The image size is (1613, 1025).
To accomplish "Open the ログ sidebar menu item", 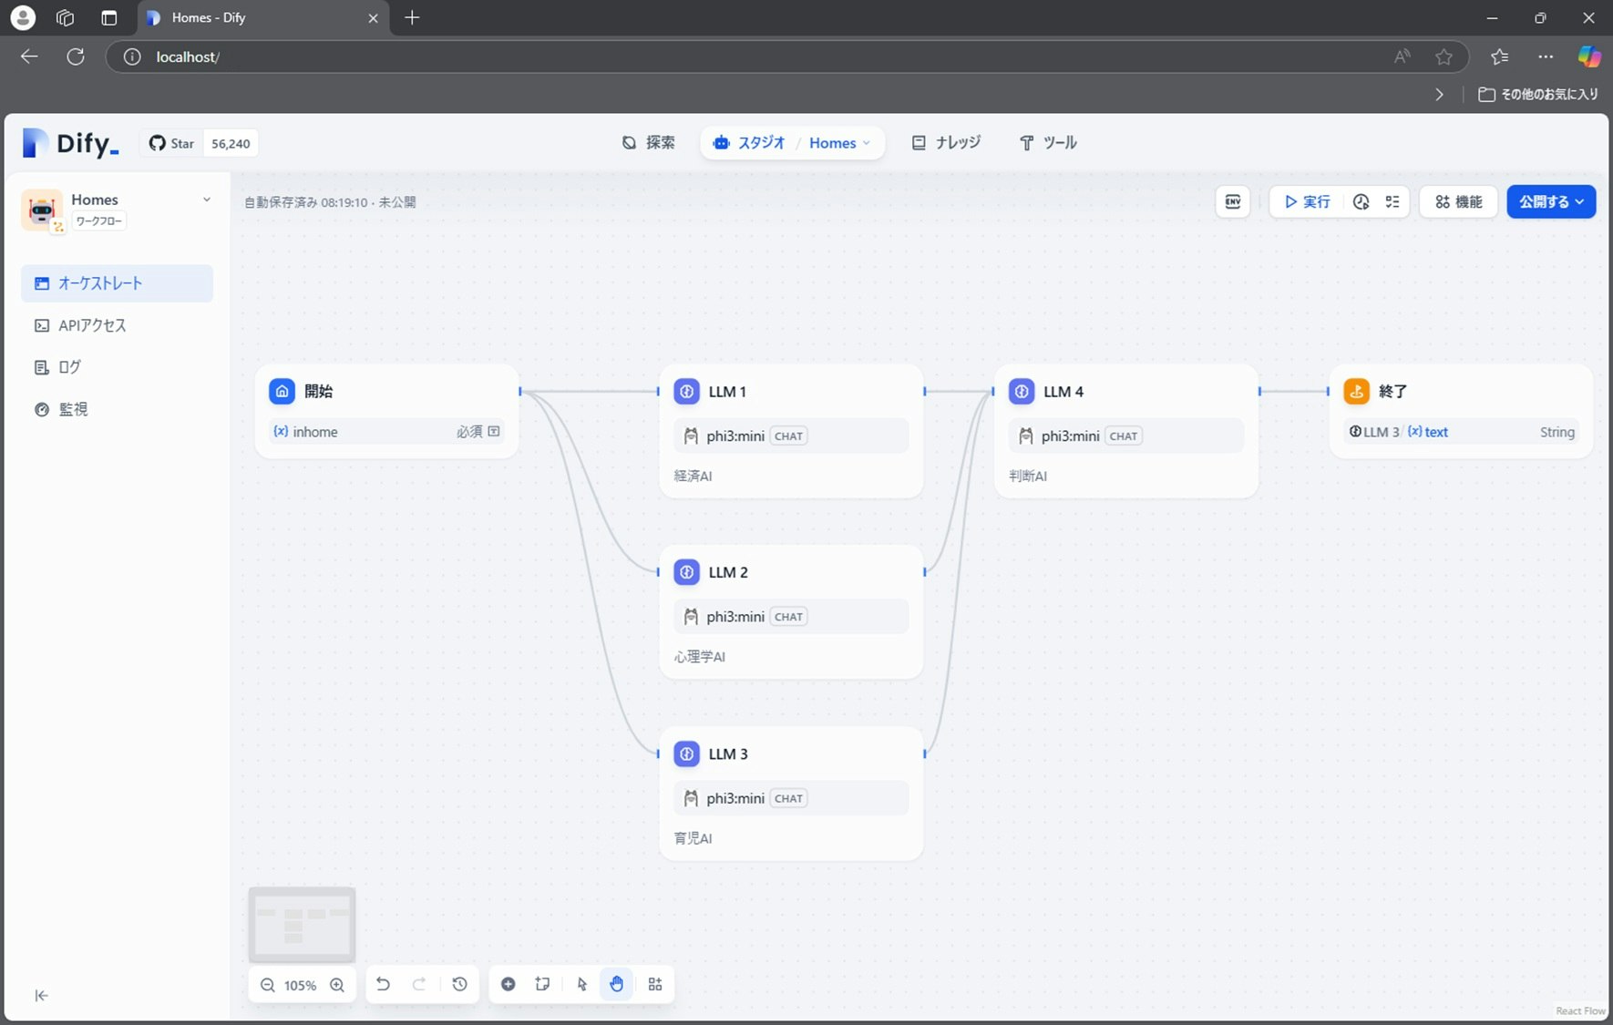I will click(x=69, y=367).
